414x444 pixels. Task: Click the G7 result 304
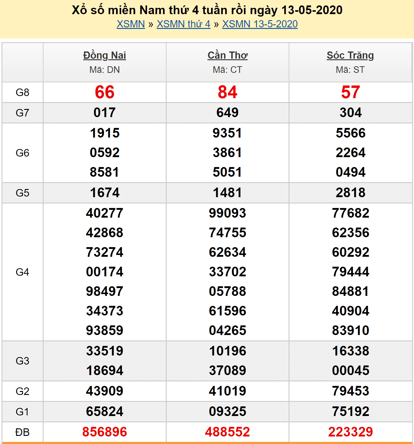(351, 113)
